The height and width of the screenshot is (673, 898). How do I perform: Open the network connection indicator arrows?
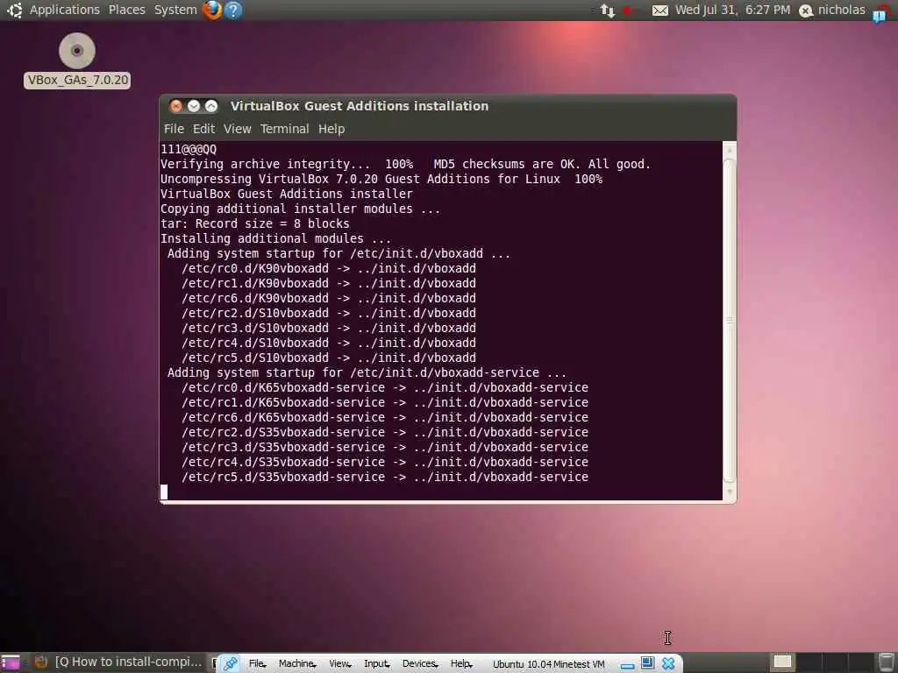(x=608, y=11)
